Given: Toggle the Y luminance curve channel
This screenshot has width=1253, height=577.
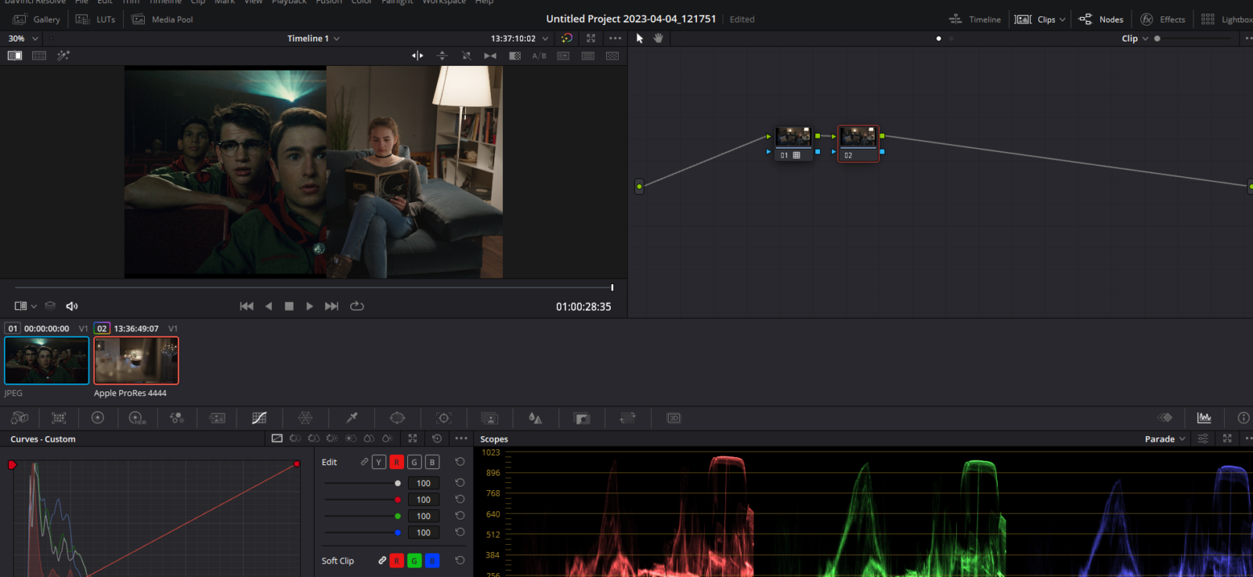Looking at the screenshot, I should point(379,462).
